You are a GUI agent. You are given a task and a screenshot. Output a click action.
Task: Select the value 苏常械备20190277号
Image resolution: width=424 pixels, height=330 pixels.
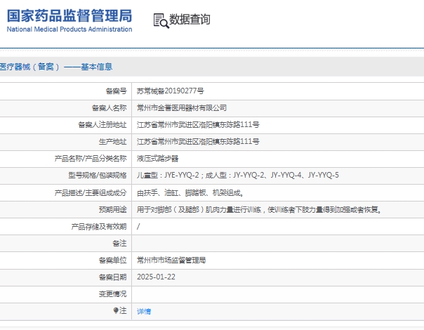171,91
